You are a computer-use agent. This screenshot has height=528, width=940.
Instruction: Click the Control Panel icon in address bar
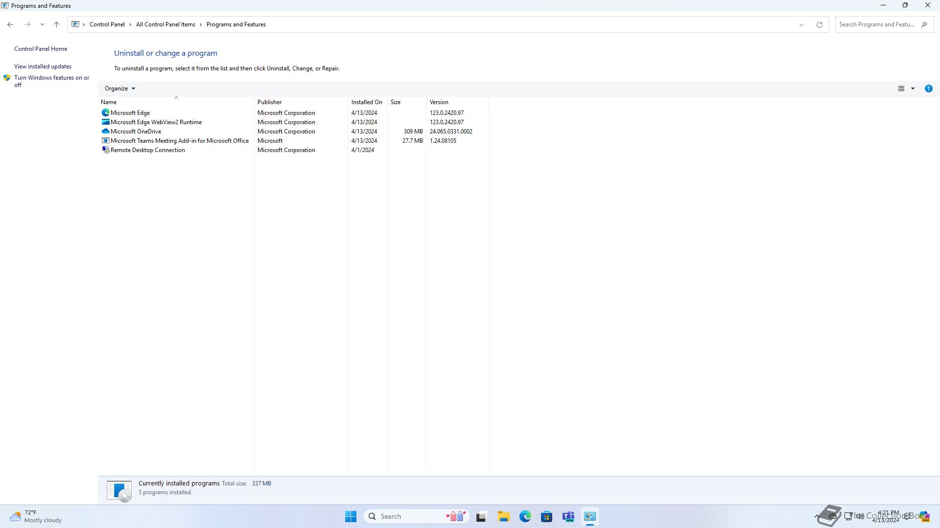(x=75, y=24)
